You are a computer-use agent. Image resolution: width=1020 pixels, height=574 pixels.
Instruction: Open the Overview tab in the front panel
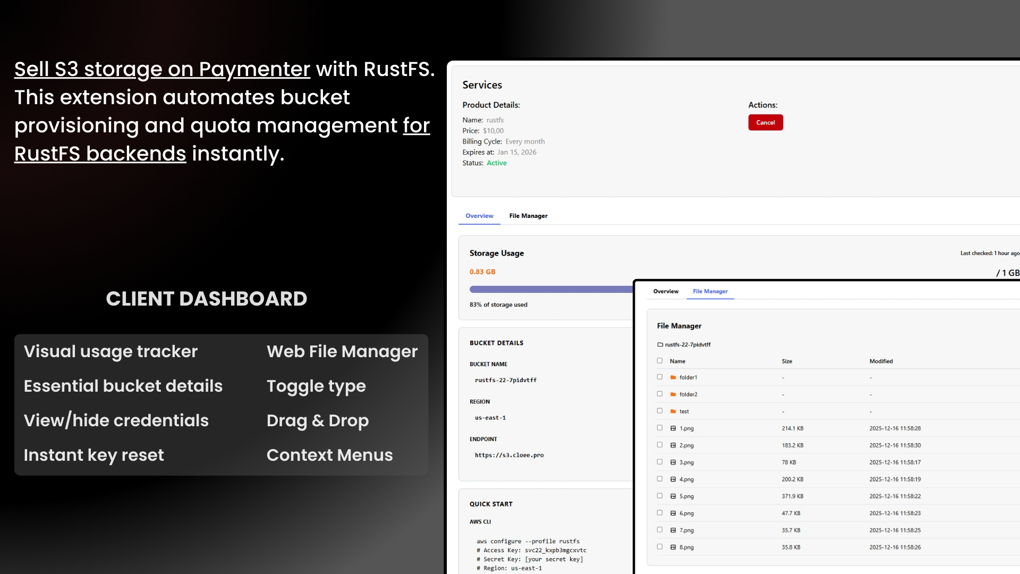click(x=666, y=291)
